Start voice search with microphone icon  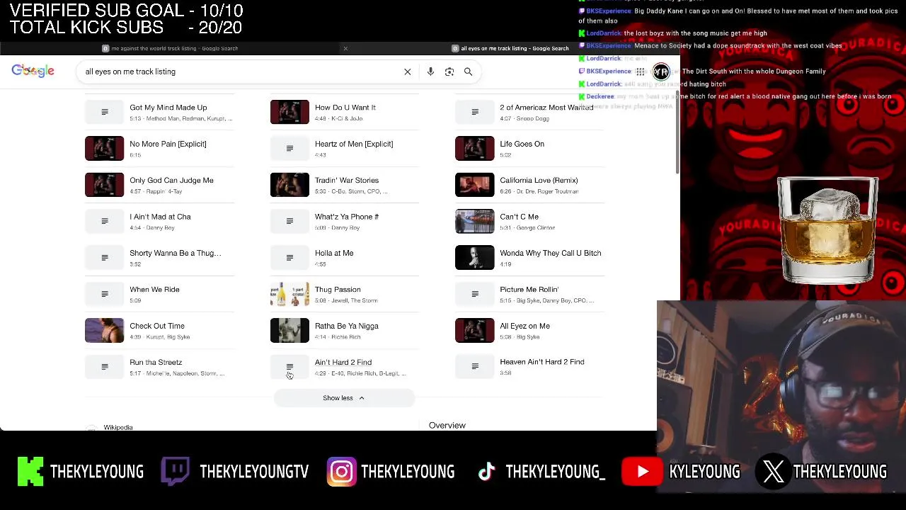(x=430, y=72)
